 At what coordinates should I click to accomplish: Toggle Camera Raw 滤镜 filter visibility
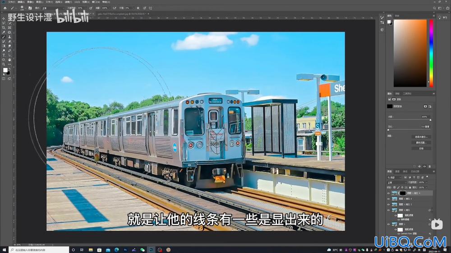[x=399, y=234]
